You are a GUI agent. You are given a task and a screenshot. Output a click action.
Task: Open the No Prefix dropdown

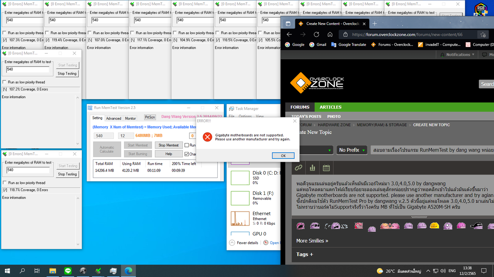351,150
